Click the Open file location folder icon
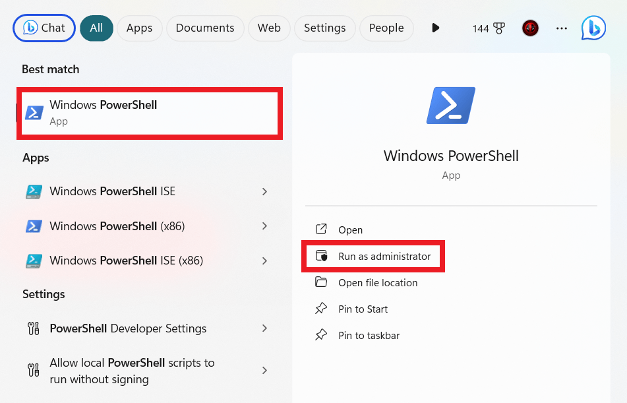This screenshot has height=403, width=627. [321, 282]
